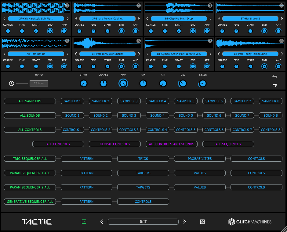Load next sample after BT-Hat Shake 2
Viewport: 287px width, 232px height.
point(282,19)
